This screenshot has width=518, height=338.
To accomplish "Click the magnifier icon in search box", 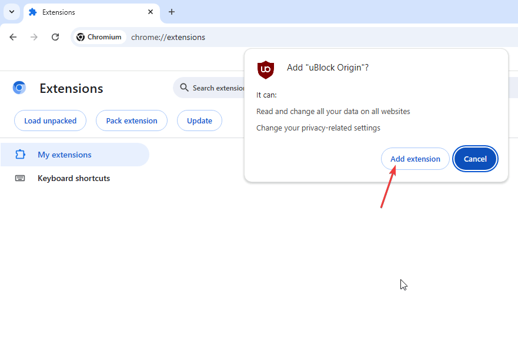I will (185, 88).
